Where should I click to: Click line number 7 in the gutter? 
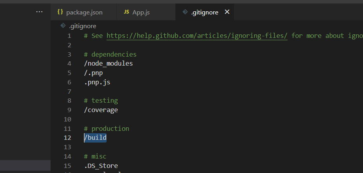69,91
